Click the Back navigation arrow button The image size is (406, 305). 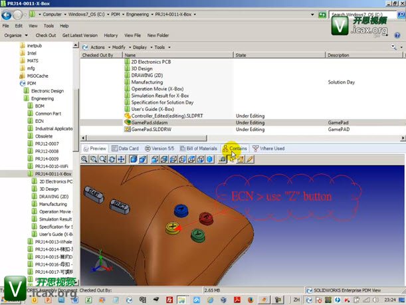tap(7, 14)
